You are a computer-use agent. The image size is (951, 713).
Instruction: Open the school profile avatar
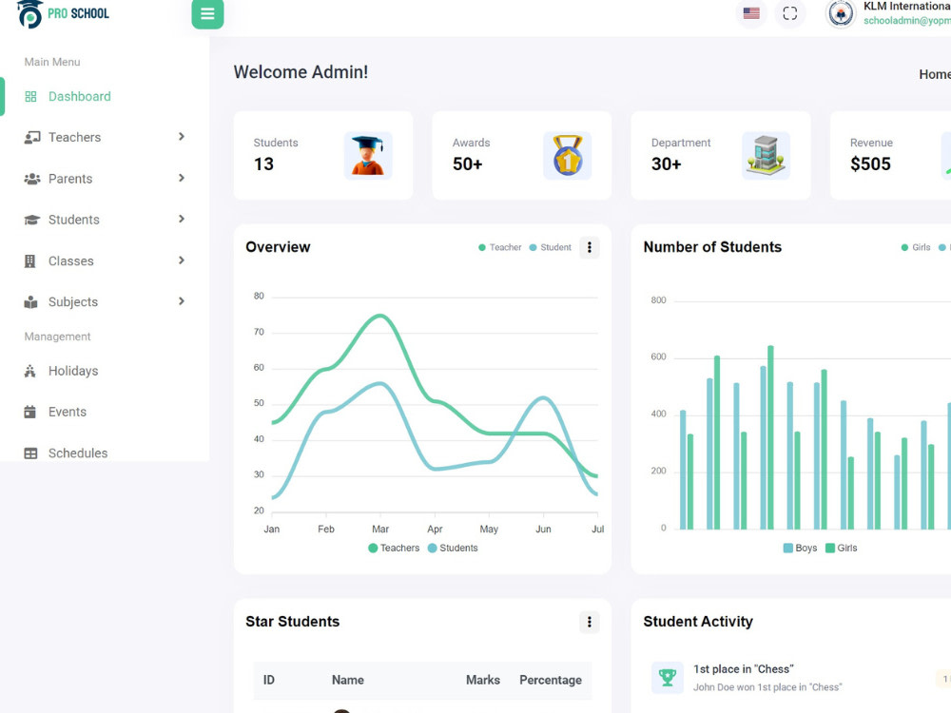click(x=841, y=14)
